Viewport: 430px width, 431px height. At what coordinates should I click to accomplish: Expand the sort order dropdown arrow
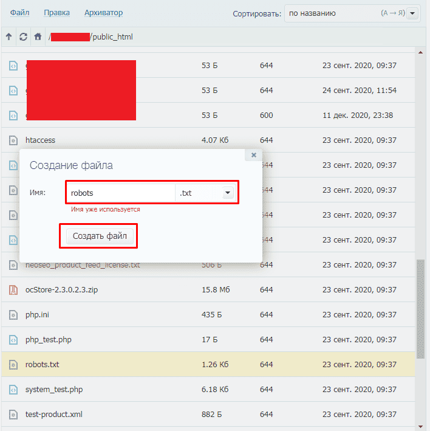[x=412, y=13]
